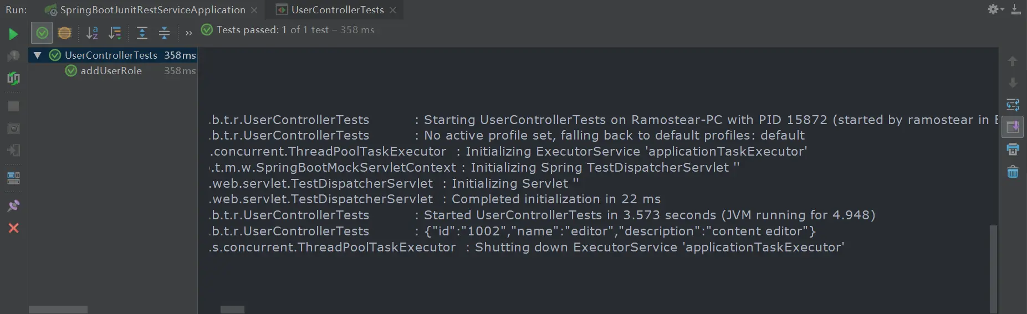Click the hide panel icon at top right

[1015, 9]
